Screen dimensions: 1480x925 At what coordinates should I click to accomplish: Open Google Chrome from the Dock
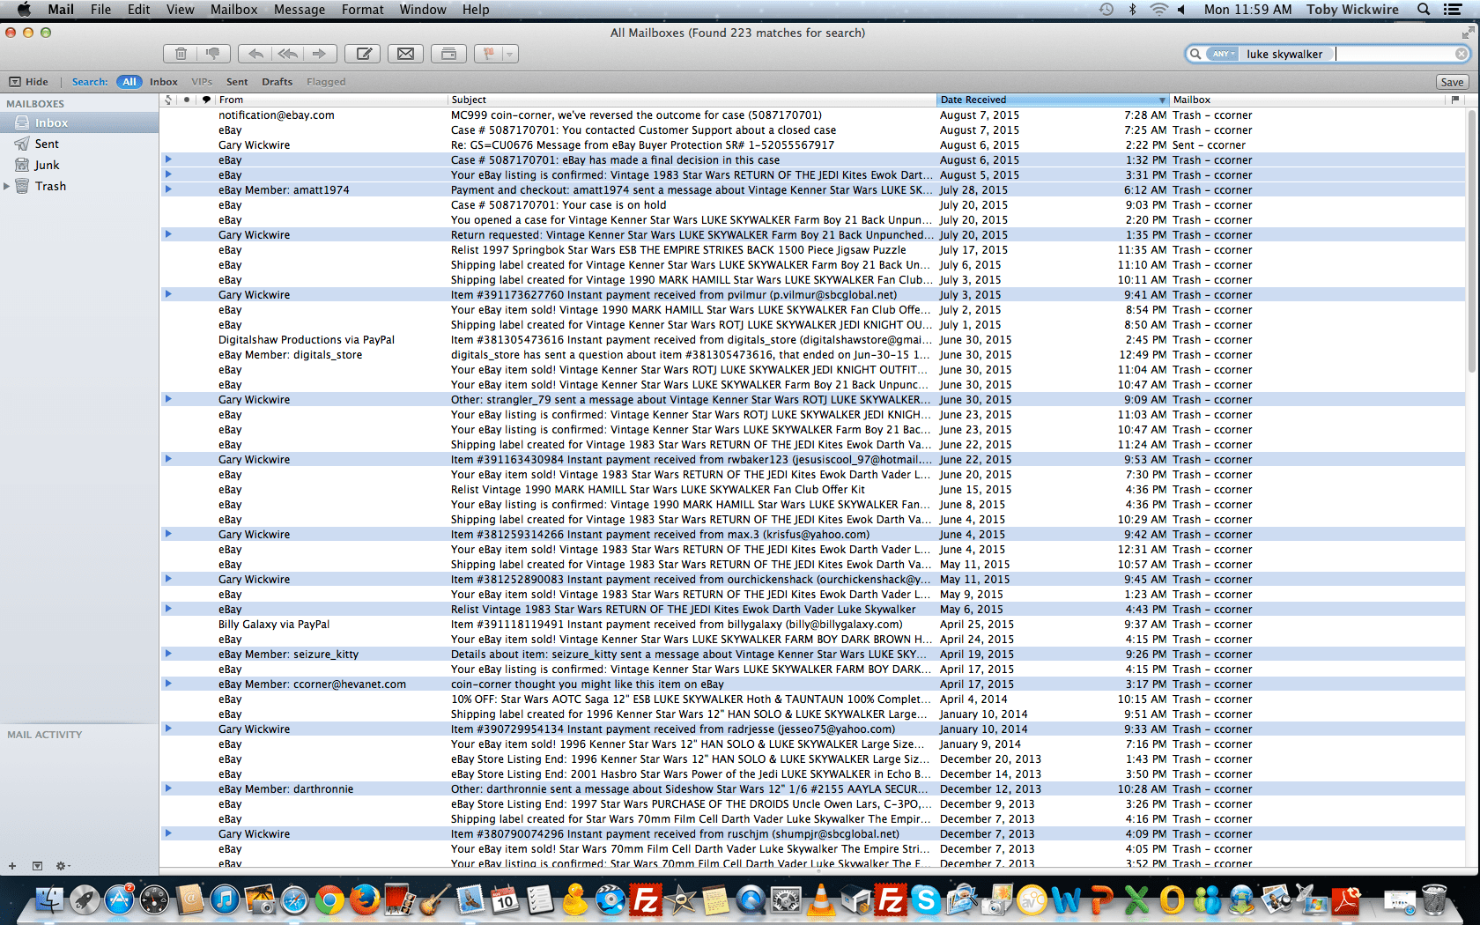329,900
